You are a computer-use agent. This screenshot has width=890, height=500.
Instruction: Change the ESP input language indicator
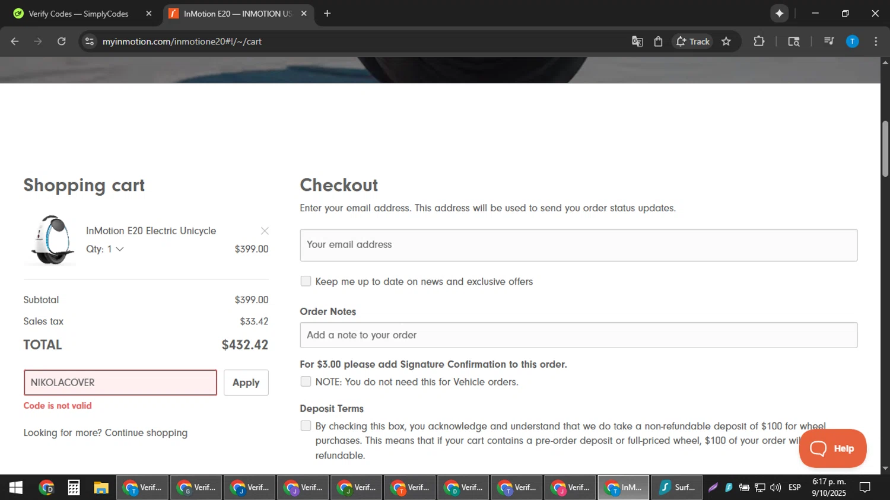click(794, 488)
